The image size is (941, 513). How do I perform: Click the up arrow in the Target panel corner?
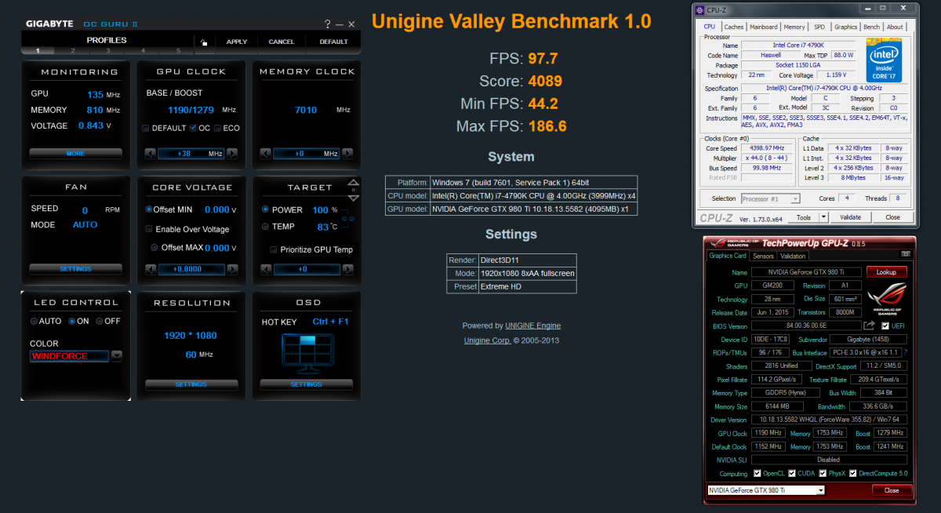(x=354, y=182)
